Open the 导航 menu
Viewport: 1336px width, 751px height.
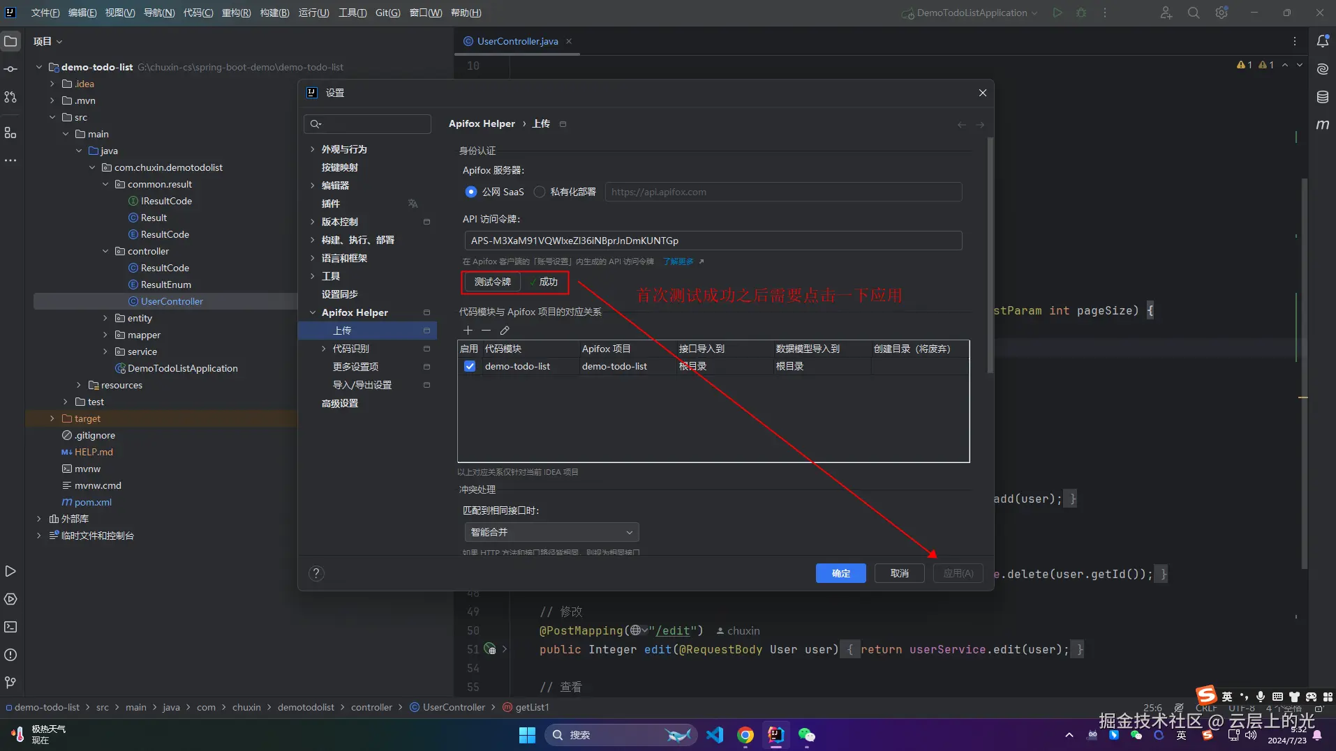pyautogui.click(x=159, y=13)
